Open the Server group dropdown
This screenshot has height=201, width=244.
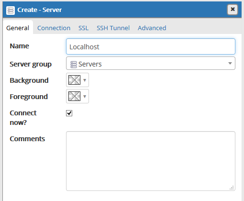pos(151,63)
